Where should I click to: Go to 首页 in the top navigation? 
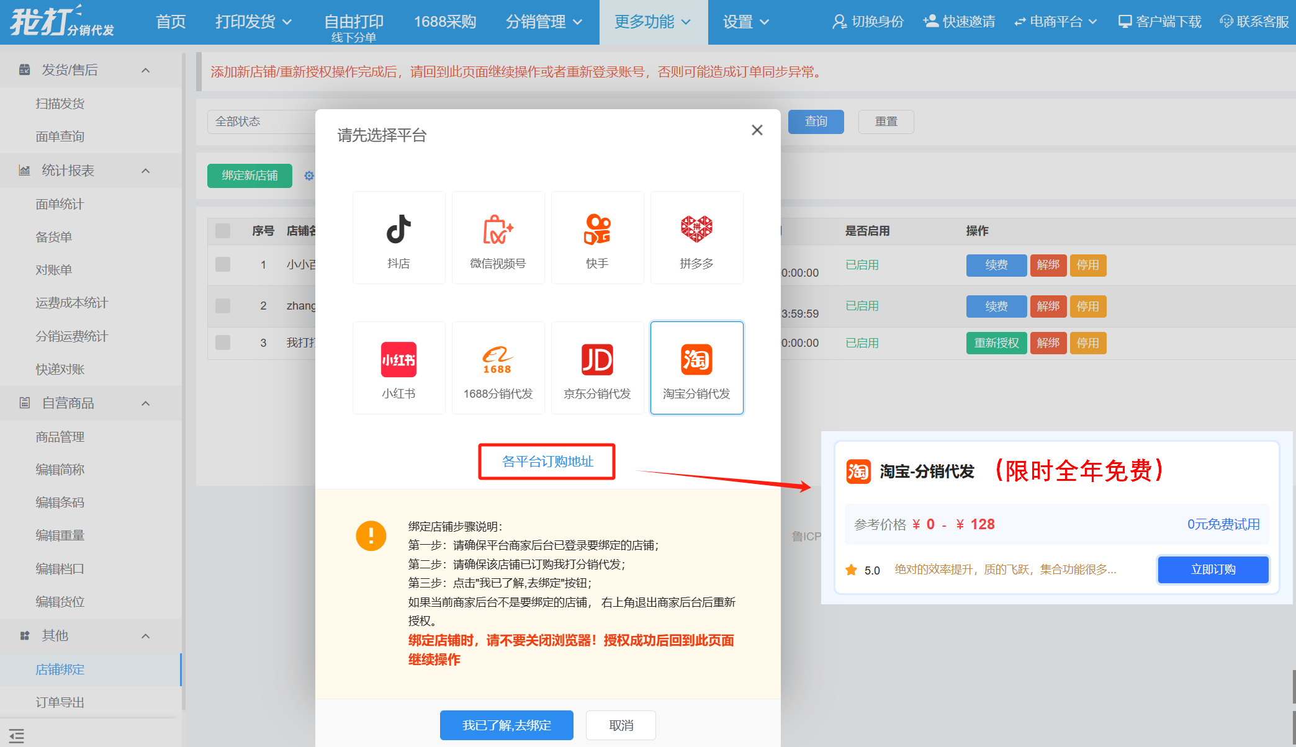pyautogui.click(x=171, y=22)
